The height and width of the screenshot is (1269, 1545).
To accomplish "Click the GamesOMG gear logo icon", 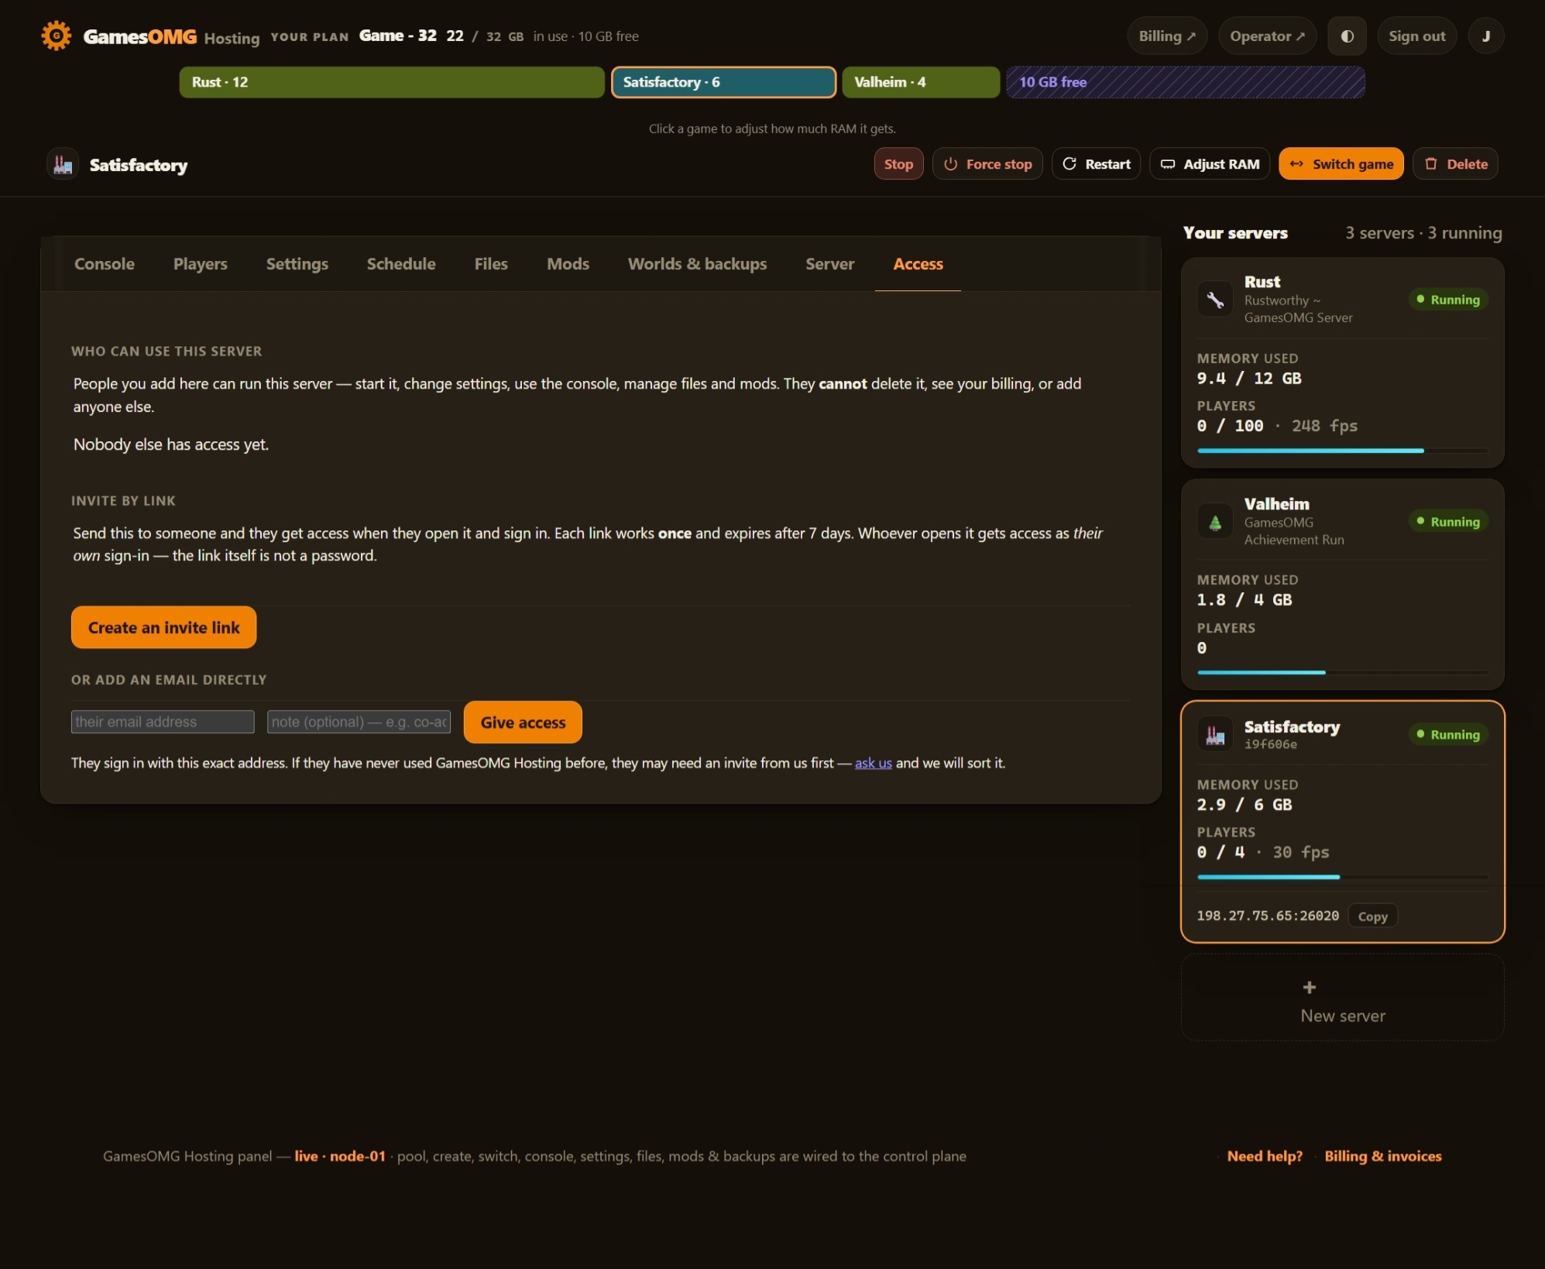I will pos(57,36).
